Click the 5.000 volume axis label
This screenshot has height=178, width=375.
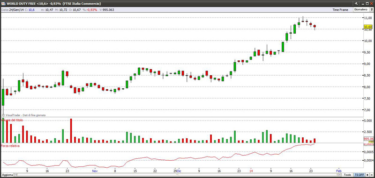coord(368,121)
